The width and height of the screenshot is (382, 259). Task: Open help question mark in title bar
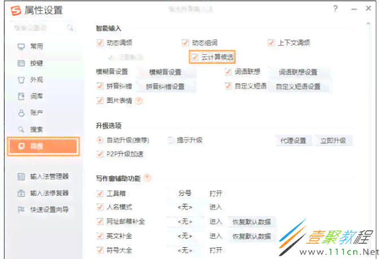[336, 9]
